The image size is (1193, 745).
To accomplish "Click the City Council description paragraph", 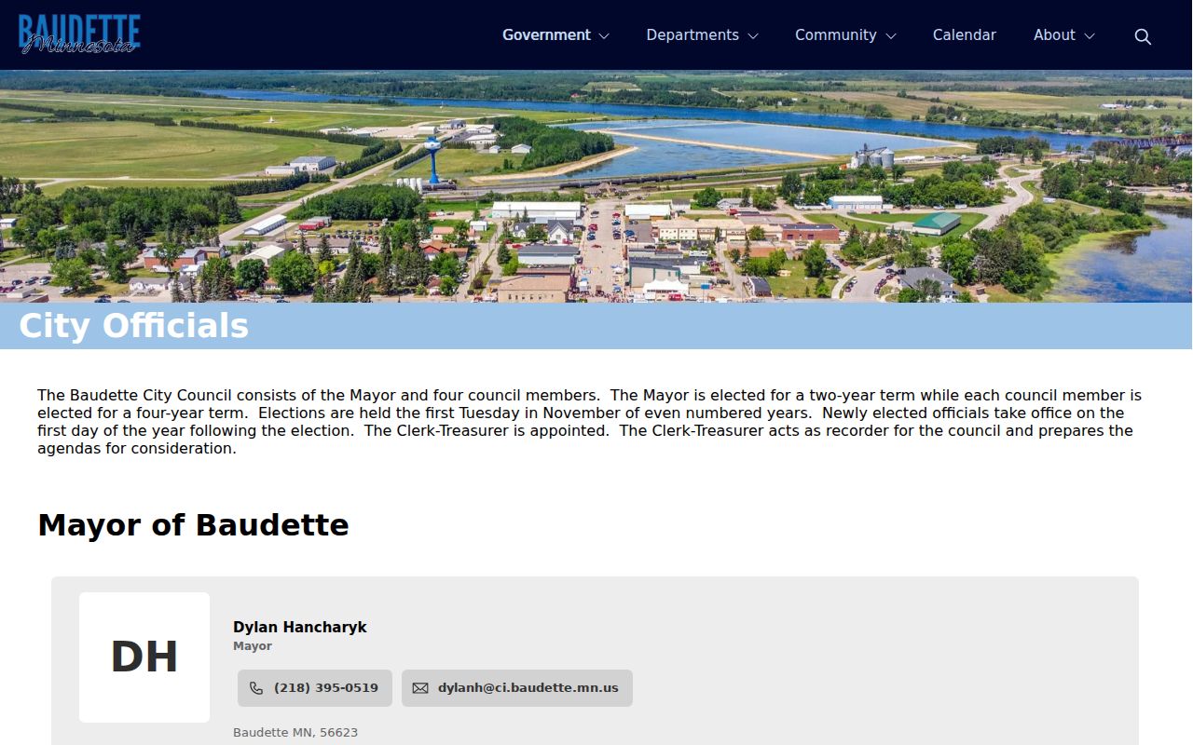I will pos(590,422).
